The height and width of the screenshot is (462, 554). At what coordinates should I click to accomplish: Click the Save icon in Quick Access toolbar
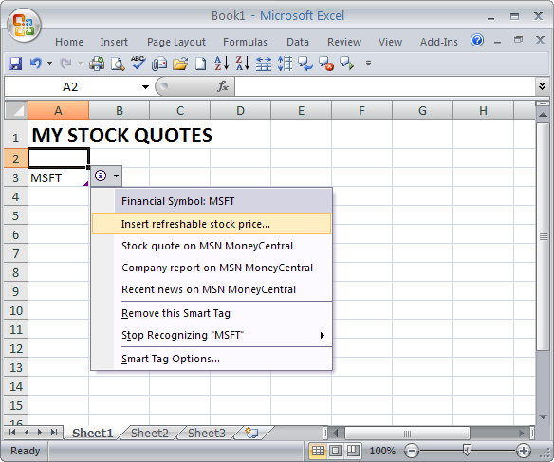[15, 64]
